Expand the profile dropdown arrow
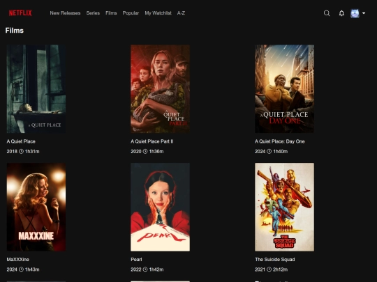Screen dimensions: 377x282 pos(364,13)
